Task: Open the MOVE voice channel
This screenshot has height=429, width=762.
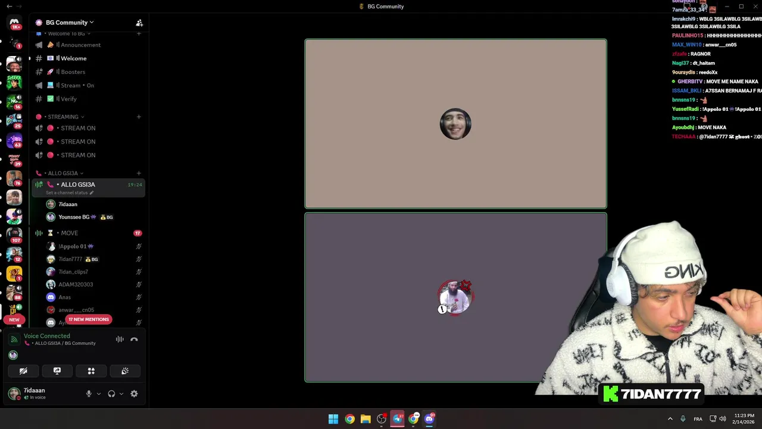Action: (88, 233)
